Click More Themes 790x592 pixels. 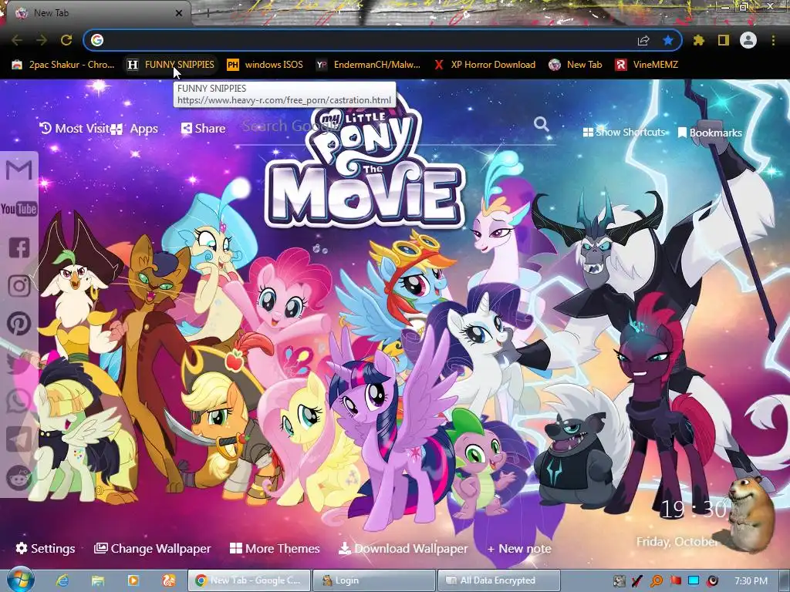pos(275,548)
